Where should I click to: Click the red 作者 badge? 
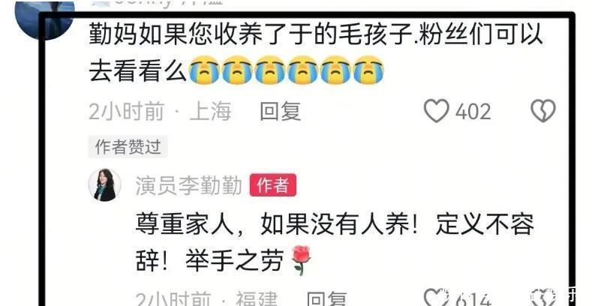pos(273,185)
